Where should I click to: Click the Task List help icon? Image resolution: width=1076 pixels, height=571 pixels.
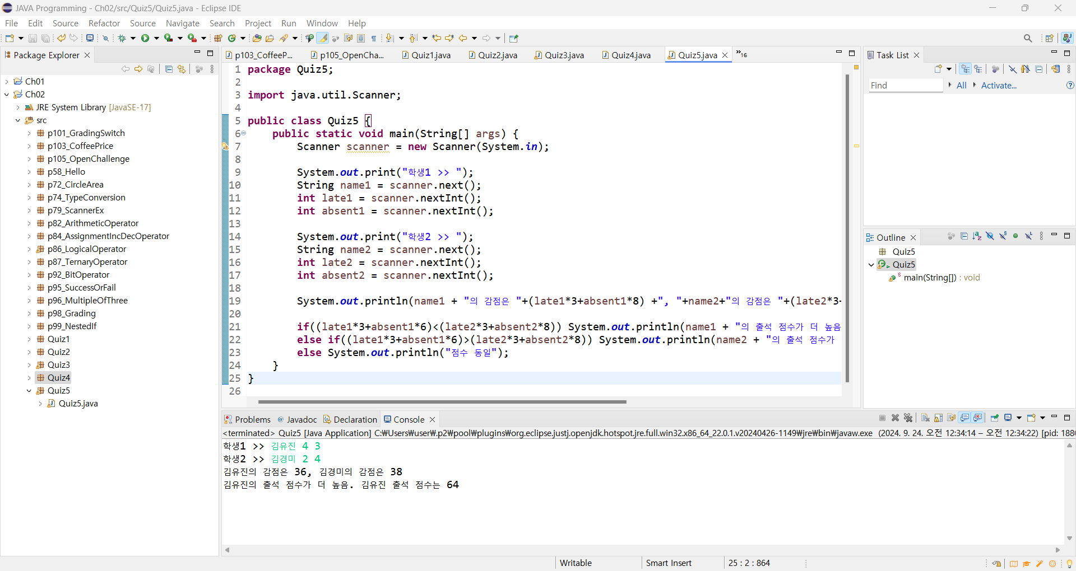coord(1070,85)
